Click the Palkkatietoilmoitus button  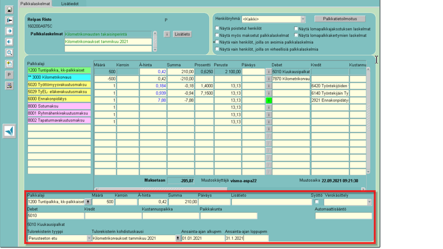point(340,19)
